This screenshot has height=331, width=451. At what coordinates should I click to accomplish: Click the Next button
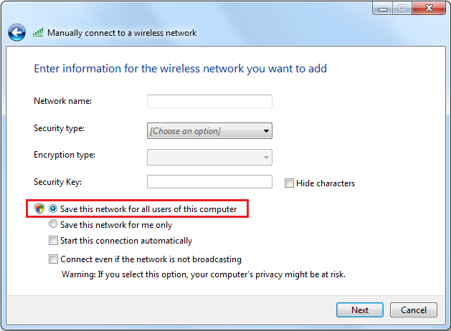coord(360,310)
